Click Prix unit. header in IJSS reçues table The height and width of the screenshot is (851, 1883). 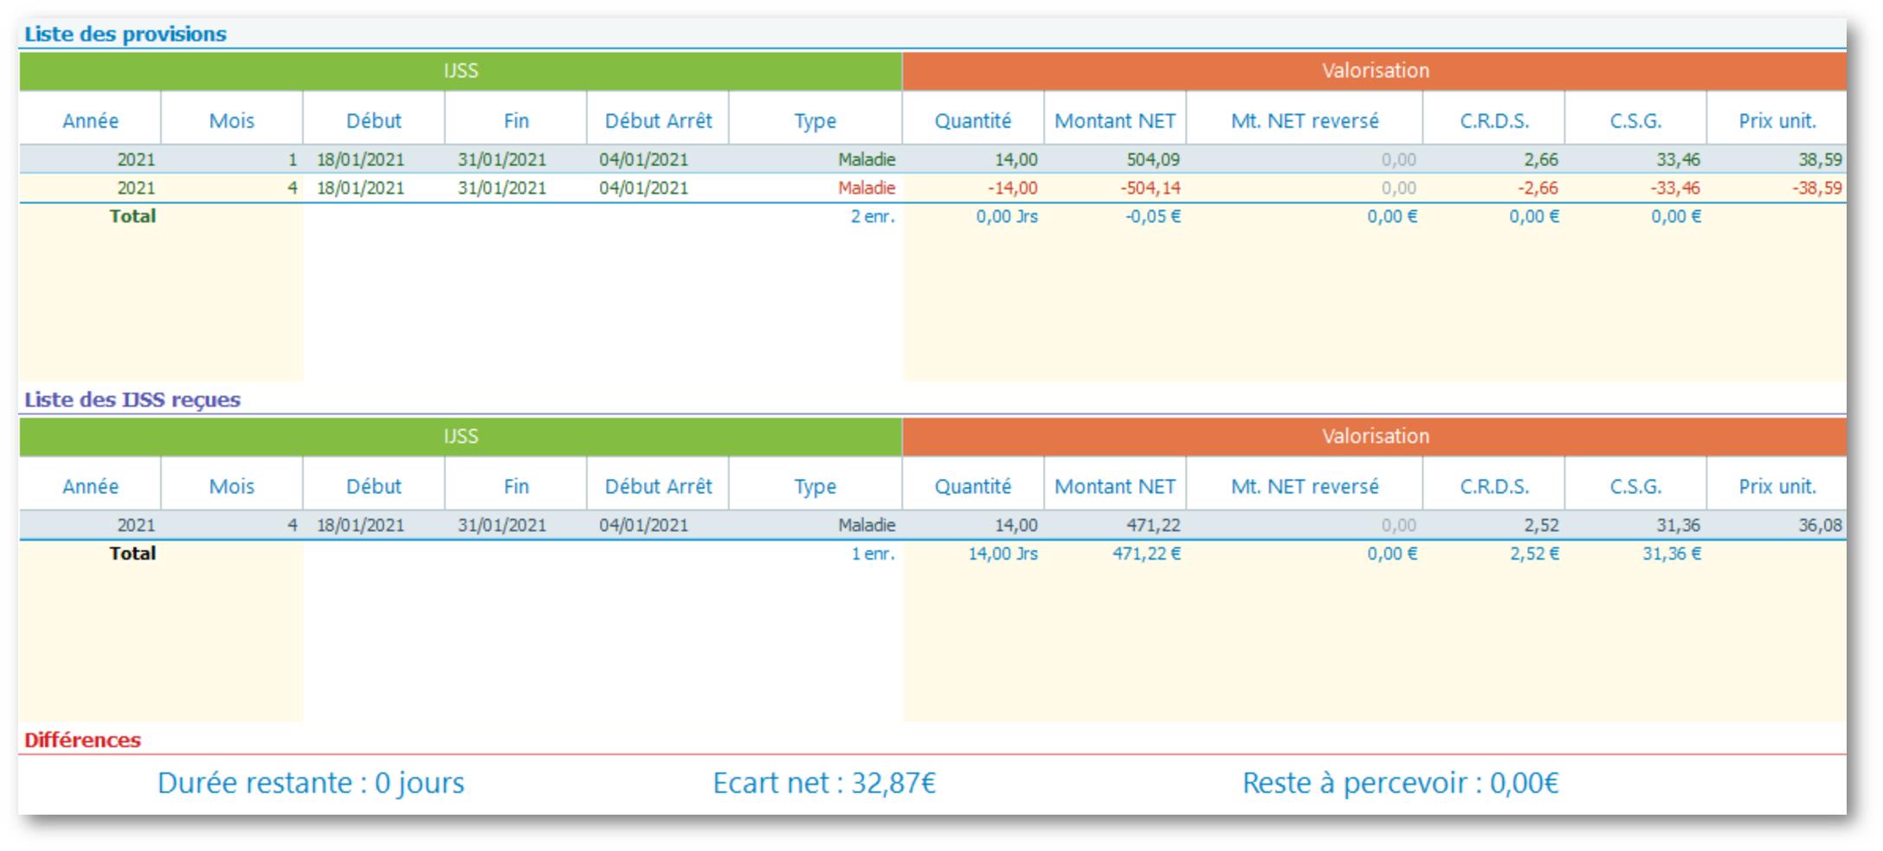coord(1777,487)
